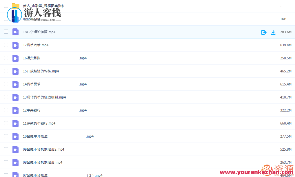Click the video icon beside 15开放经济的均衡.mp4
295x177 pixels.
pyautogui.click(x=16, y=71)
